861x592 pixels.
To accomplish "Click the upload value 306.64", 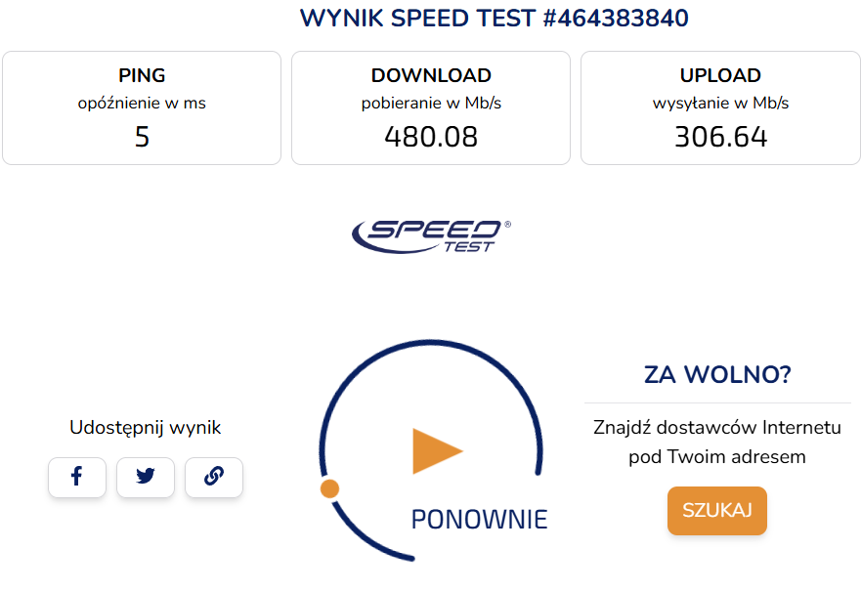I will [720, 137].
